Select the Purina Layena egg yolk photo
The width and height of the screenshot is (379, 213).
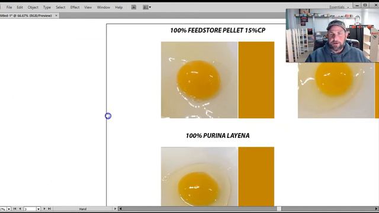click(x=199, y=176)
